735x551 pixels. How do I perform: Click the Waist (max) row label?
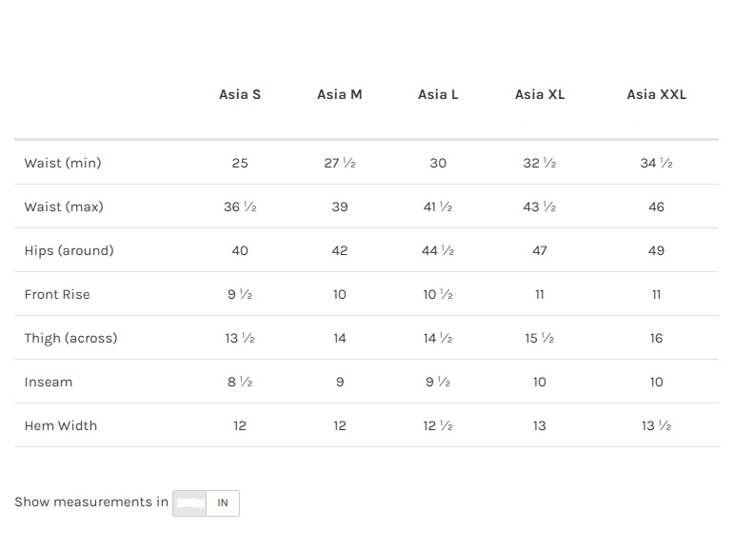click(x=64, y=207)
